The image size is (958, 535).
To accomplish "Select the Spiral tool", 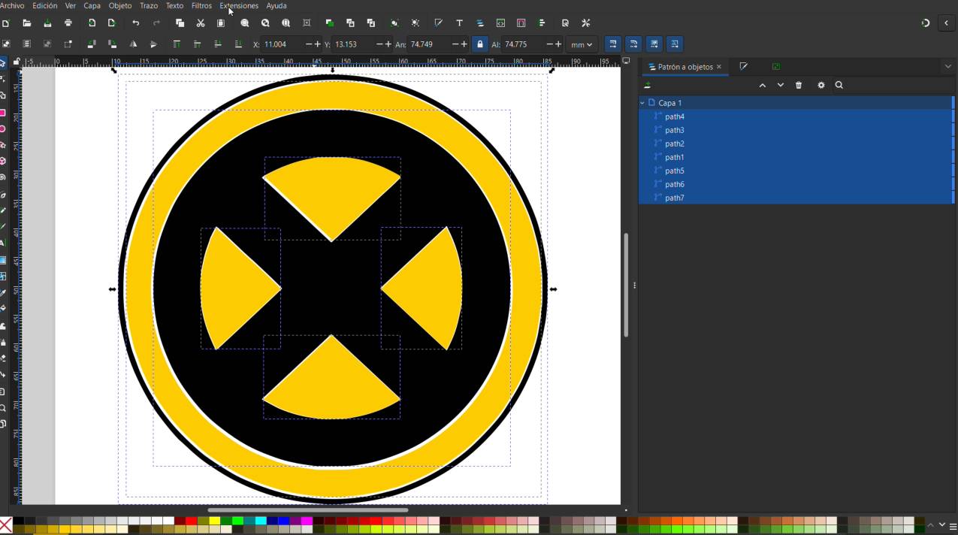I will (3, 178).
